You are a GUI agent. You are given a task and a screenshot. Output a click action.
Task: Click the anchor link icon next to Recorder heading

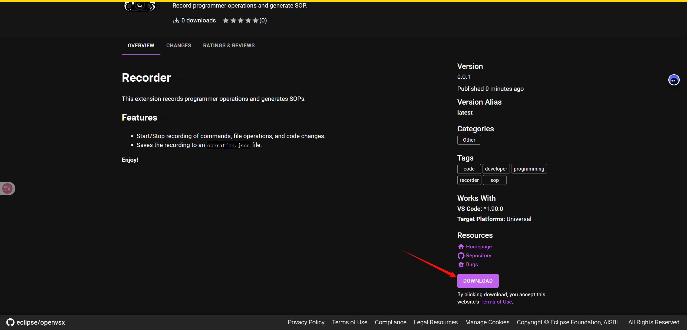180,79
